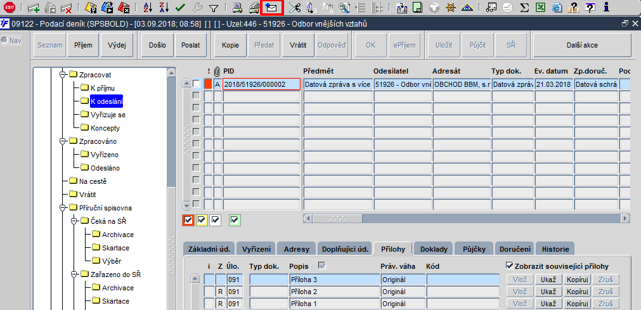Click the green note sheet icon

click(x=417, y=7)
